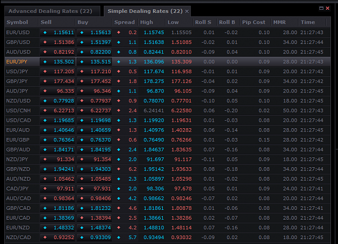Viewport: 338px width, 244px height.
Task: Click NZD/CAD spread value 5.7
Action: [x=132, y=238]
